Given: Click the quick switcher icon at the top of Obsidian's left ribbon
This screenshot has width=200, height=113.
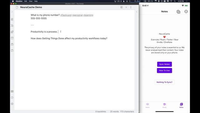Looking at the screenshot, I should point(12,19).
